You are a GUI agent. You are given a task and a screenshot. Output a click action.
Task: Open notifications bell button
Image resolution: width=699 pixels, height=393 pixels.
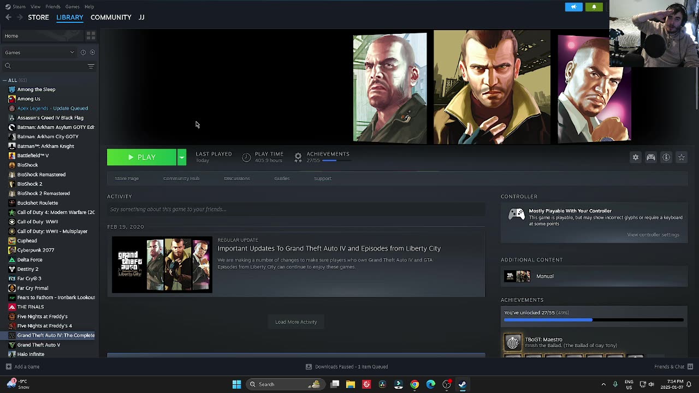click(594, 7)
